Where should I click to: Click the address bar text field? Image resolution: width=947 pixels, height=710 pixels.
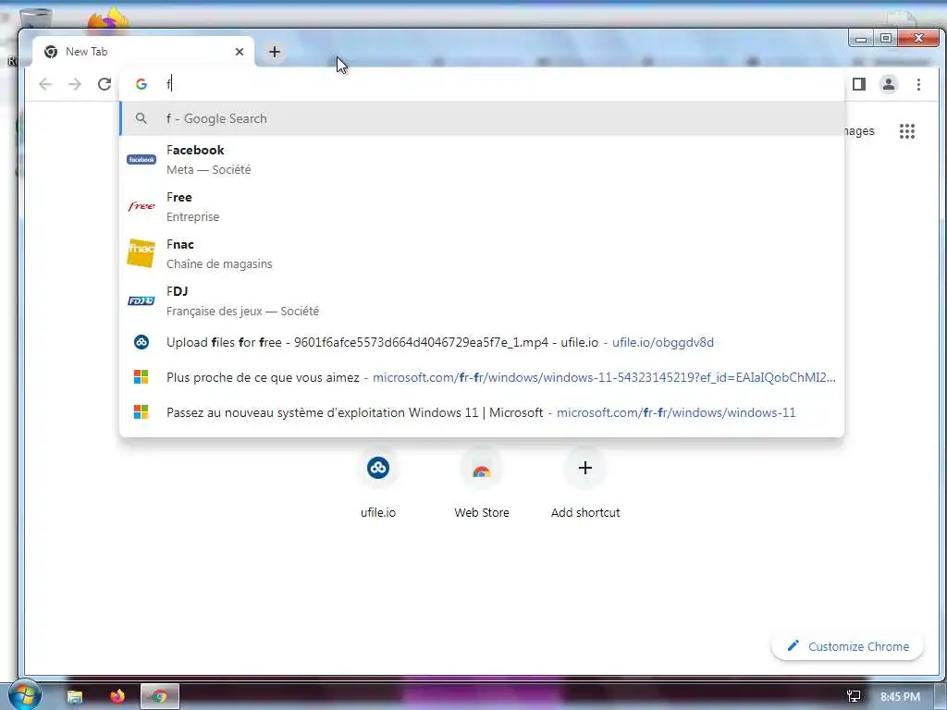[482, 84]
